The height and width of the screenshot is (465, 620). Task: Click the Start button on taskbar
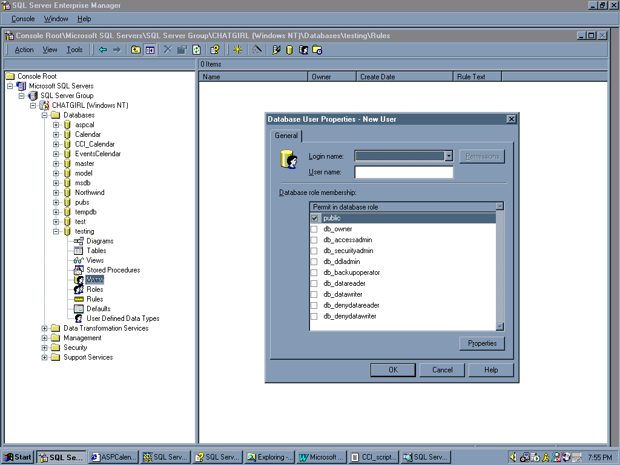click(x=18, y=457)
